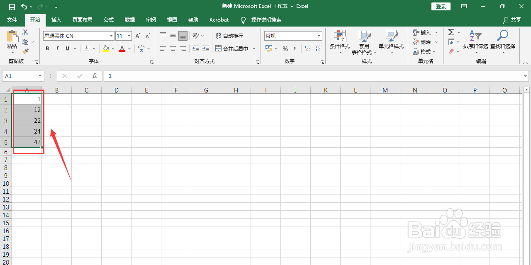Open the fill color dropdown arrow

point(113,49)
